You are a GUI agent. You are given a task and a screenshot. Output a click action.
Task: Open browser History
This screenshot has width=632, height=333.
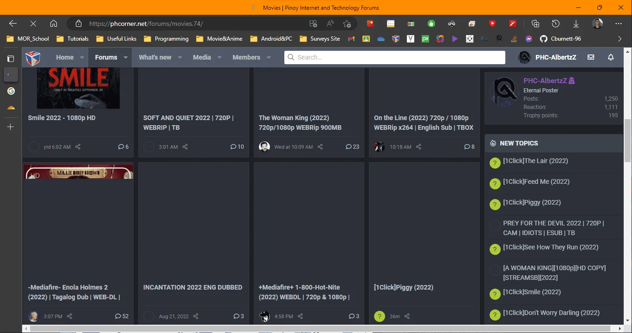click(x=556, y=24)
